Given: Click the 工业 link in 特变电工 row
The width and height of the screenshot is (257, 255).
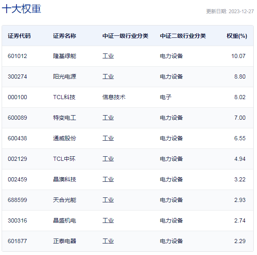Looking at the screenshot, I should pos(108,118).
